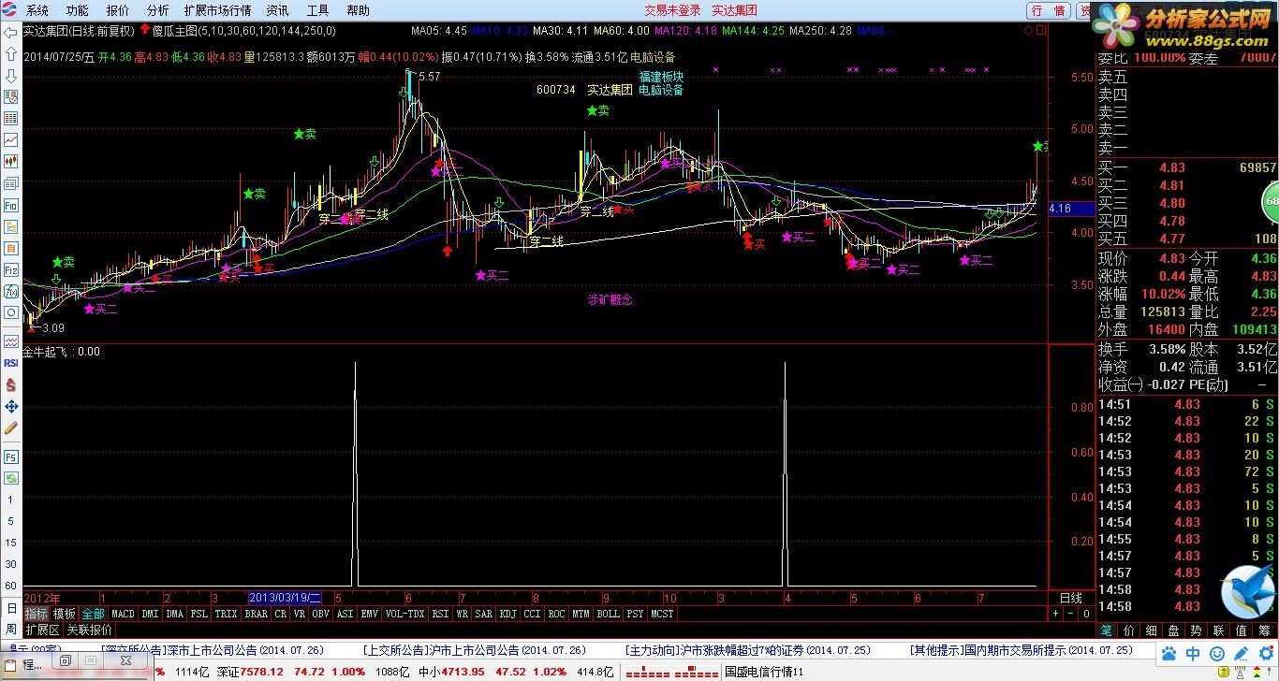The width and height of the screenshot is (1279, 681).
Task: Open the 系统 menu
Action: point(37,10)
